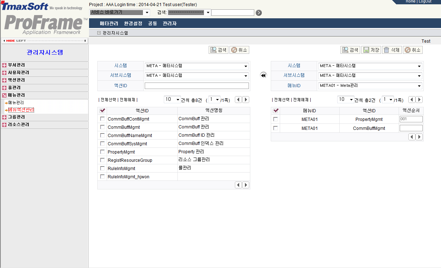The width and height of the screenshot is (441, 268).
Task: Check the CommBuffMgmt row checkbox
Action: coord(102,126)
